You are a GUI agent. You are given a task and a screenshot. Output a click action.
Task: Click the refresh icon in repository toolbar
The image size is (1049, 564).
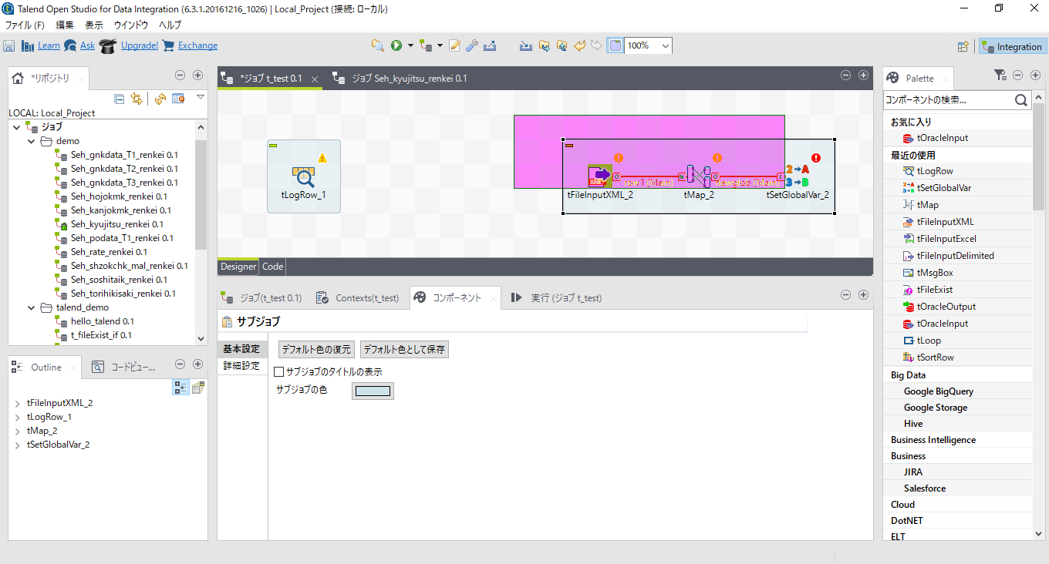pyautogui.click(x=160, y=99)
